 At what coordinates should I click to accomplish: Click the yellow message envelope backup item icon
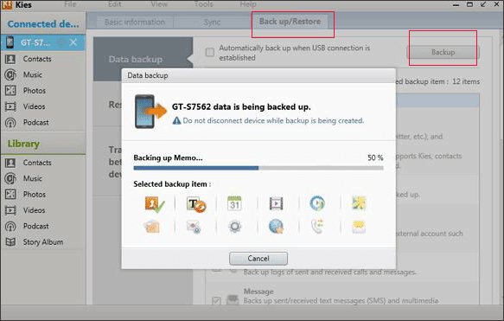pos(359,227)
